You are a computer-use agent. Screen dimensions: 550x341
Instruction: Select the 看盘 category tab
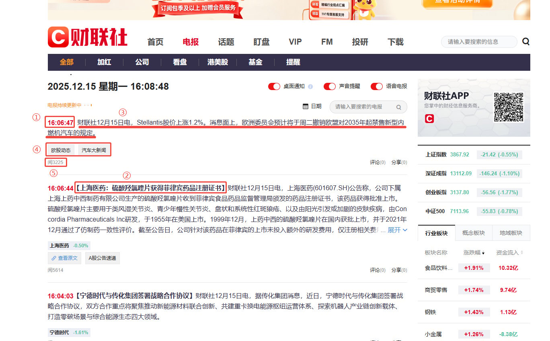pyautogui.click(x=180, y=62)
